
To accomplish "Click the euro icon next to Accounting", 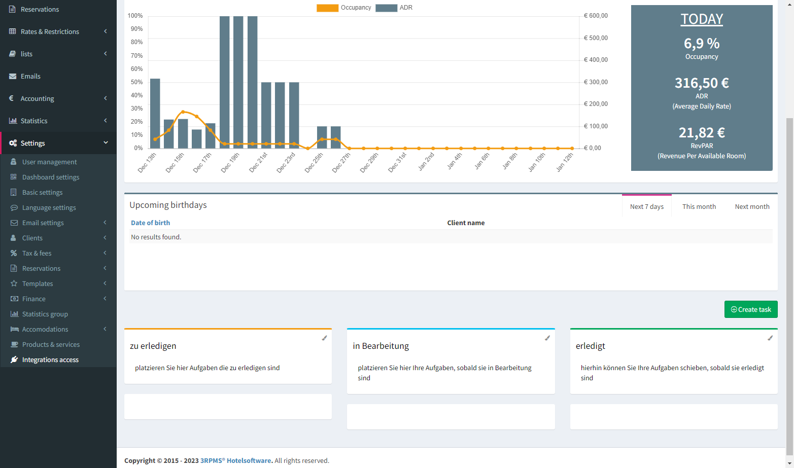I will tap(13, 98).
